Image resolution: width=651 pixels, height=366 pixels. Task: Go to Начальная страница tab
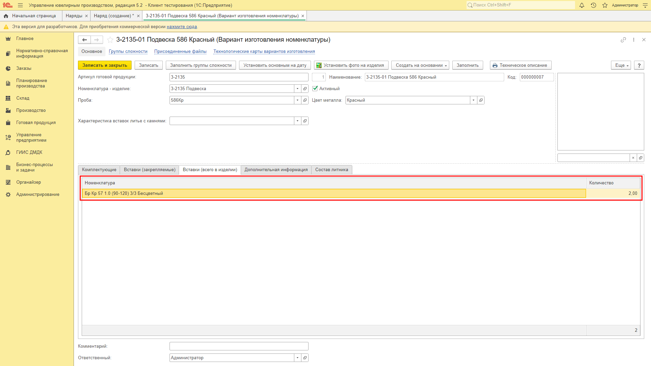tap(31, 16)
